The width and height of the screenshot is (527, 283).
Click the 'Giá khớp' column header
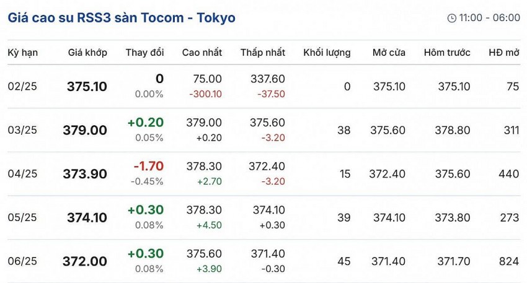coord(87,53)
